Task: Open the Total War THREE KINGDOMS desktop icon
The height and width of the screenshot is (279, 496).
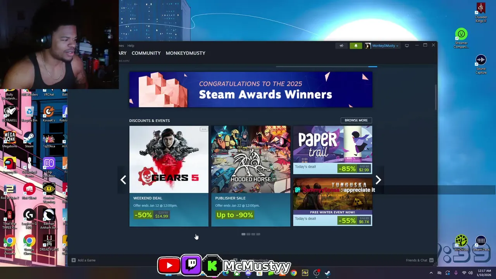Action: tap(10, 219)
